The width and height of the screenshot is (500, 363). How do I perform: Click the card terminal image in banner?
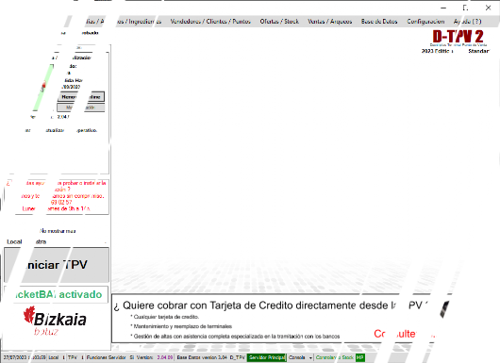pos(444,309)
